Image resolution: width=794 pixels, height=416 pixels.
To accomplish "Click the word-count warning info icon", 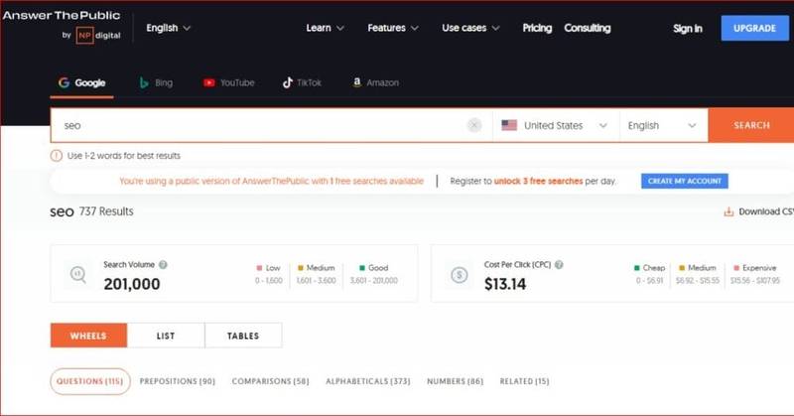I will (57, 156).
